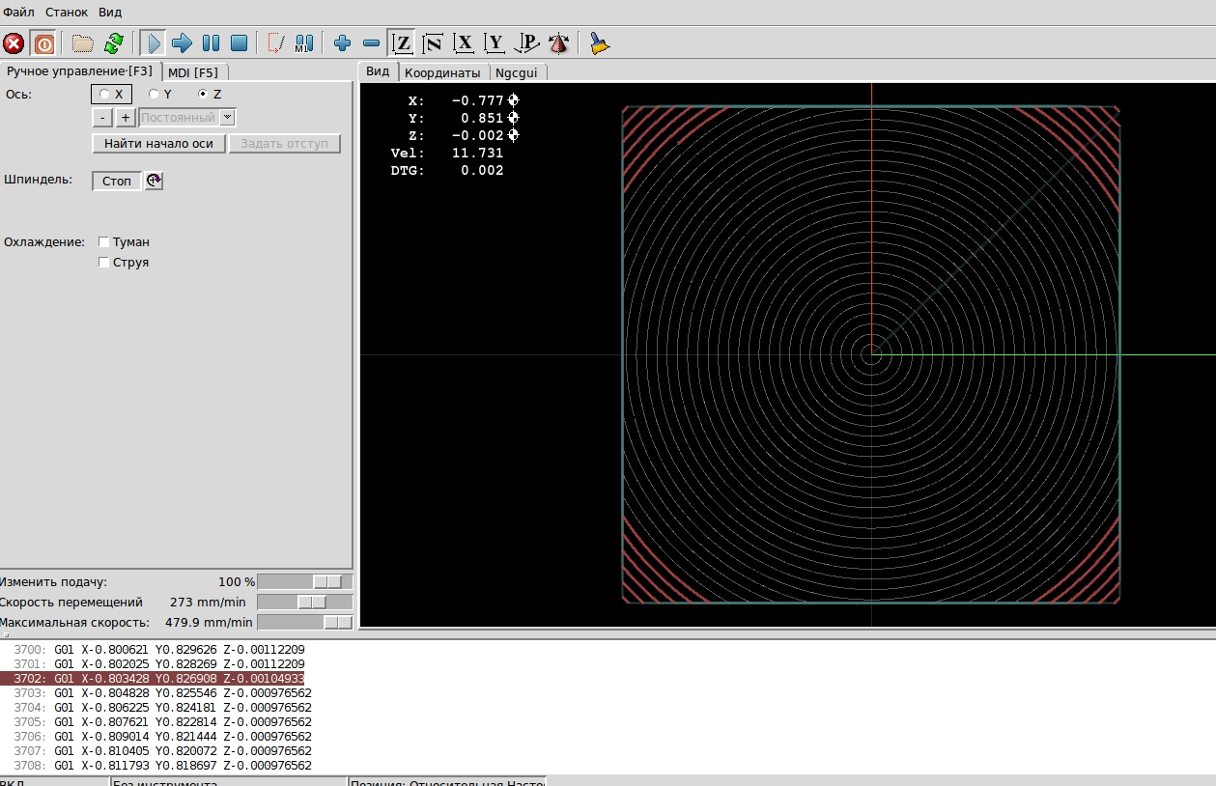Zoom in using the blue plus icon

pyautogui.click(x=342, y=43)
